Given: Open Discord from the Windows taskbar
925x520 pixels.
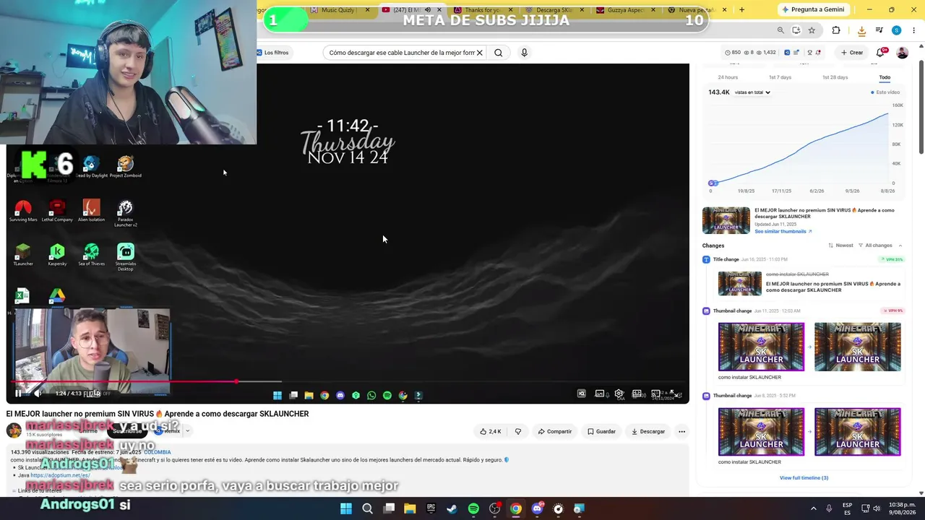Looking at the screenshot, I should pos(537,508).
